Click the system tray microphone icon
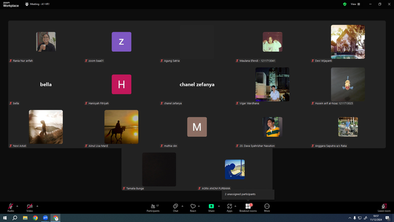The height and width of the screenshot is (222, 394). (x=355, y=218)
